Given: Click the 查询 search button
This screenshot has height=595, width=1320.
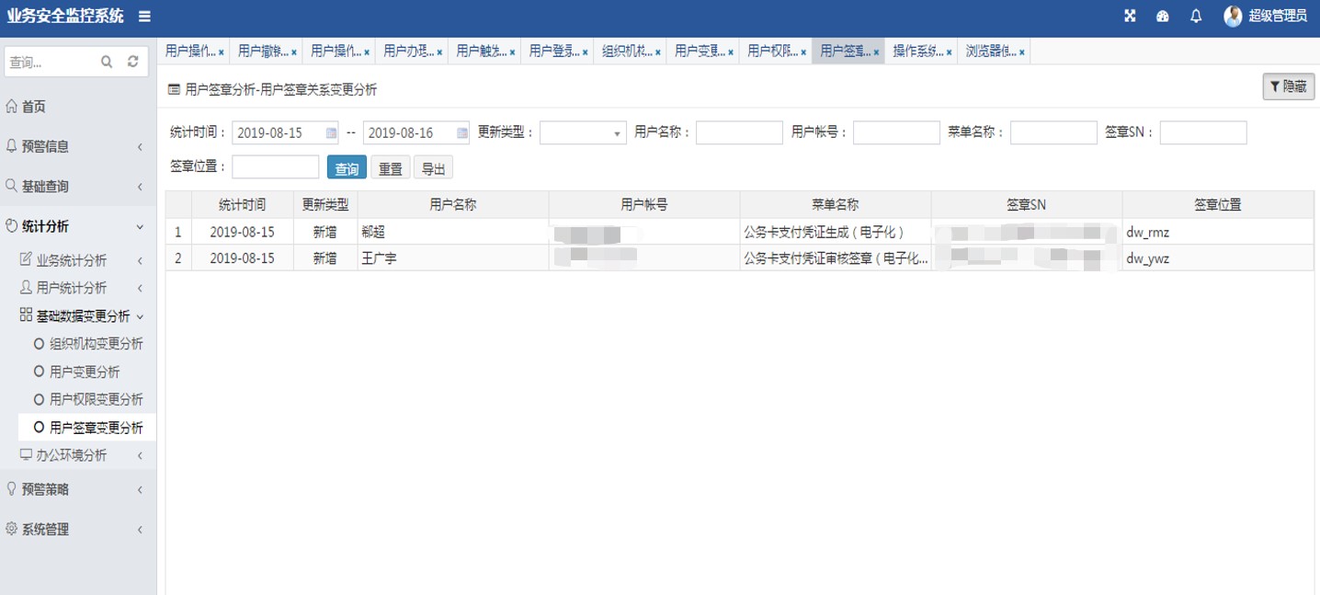Looking at the screenshot, I should (347, 168).
